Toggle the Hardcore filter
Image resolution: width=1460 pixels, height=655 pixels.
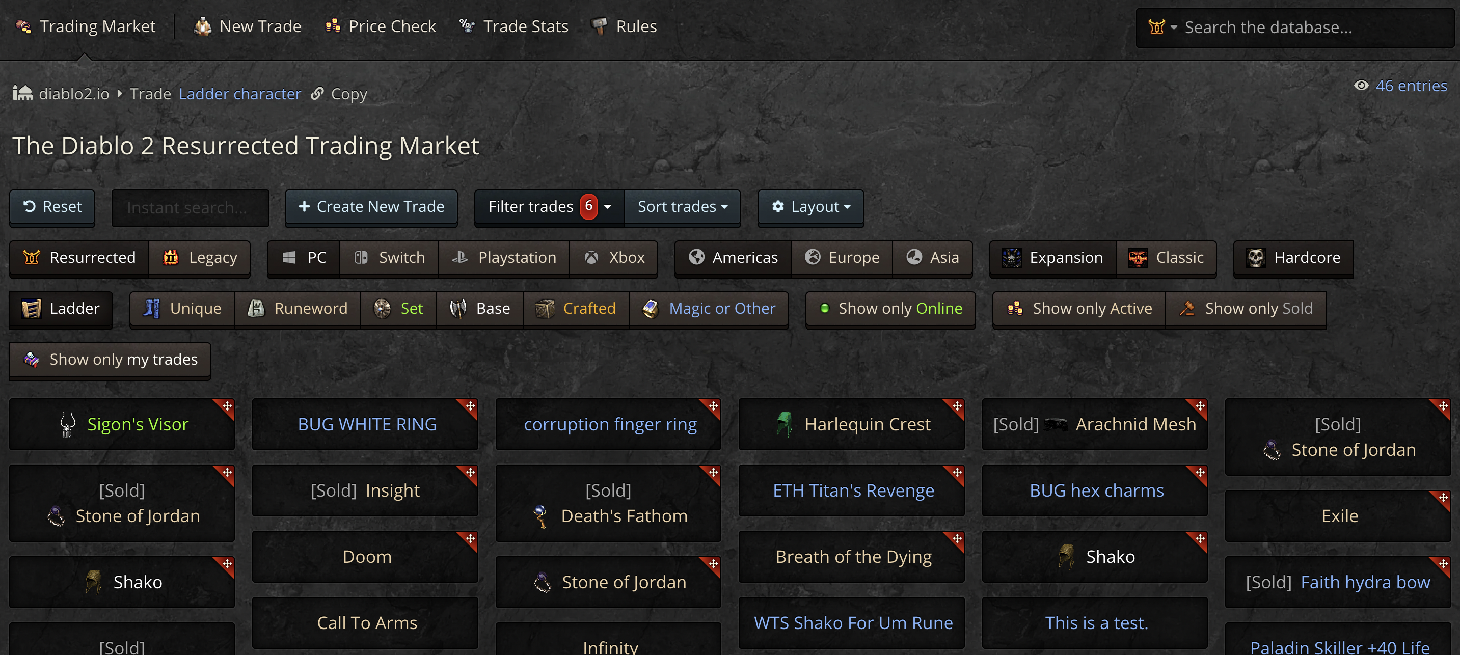click(1293, 258)
